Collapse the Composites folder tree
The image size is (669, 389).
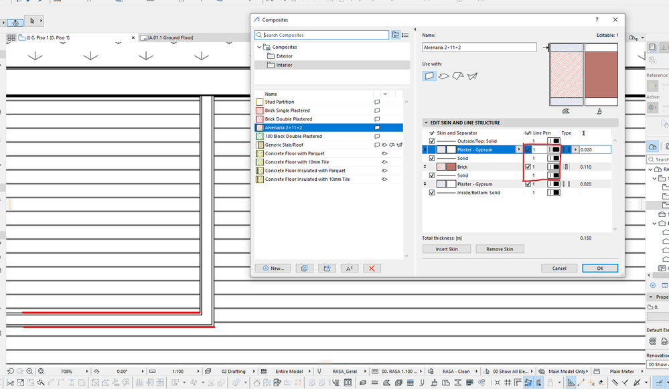(x=259, y=47)
